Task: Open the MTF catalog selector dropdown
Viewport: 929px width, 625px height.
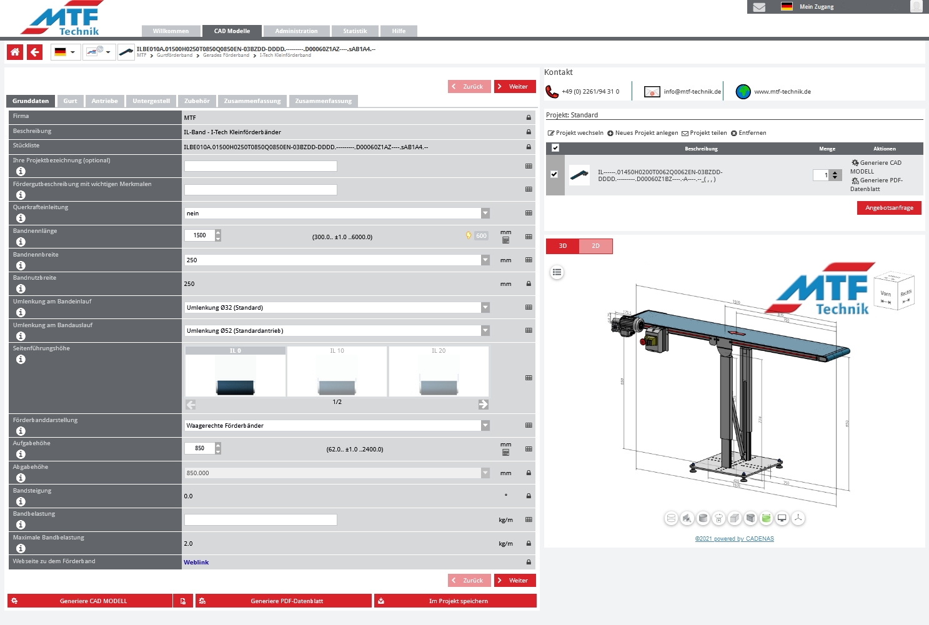Action: pyautogui.click(x=99, y=52)
